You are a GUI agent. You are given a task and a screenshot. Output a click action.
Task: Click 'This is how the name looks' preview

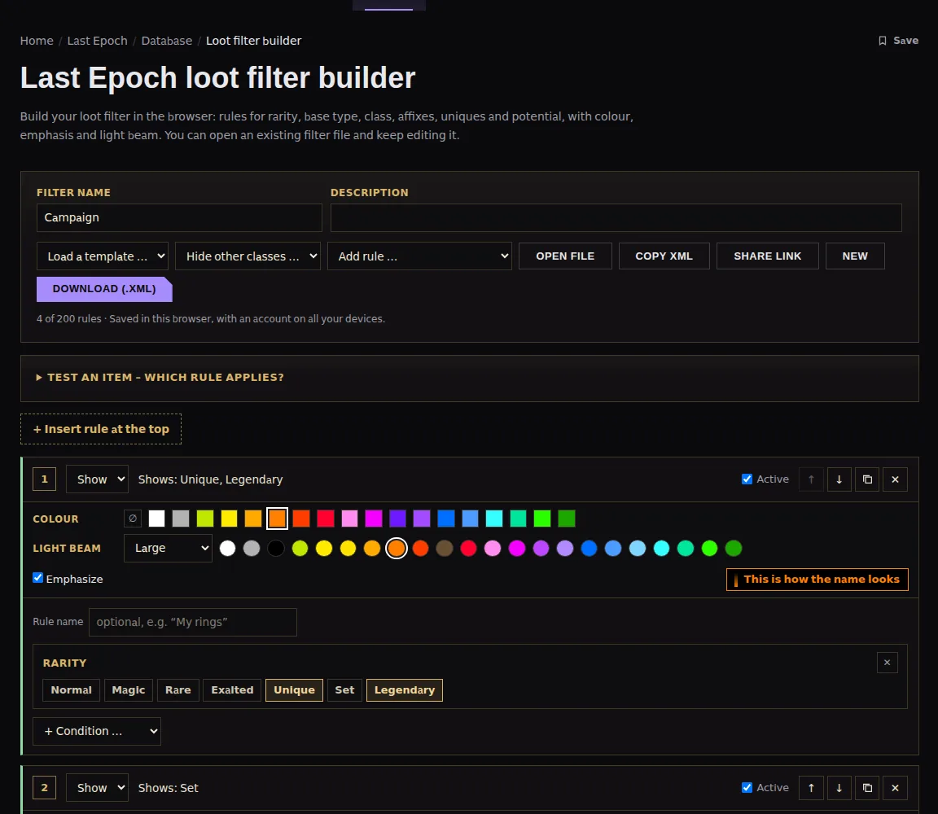(x=817, y=579)
